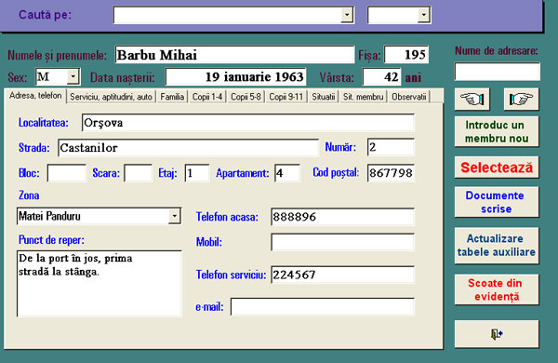
Task: Click the Fișa number field 195
Action: pos(406,55)
